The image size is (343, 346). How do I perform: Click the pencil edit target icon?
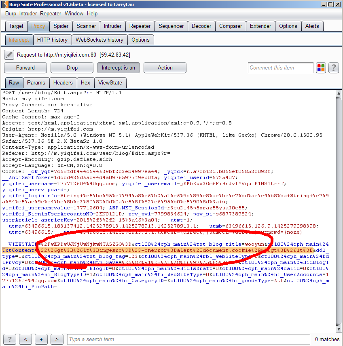9,55
